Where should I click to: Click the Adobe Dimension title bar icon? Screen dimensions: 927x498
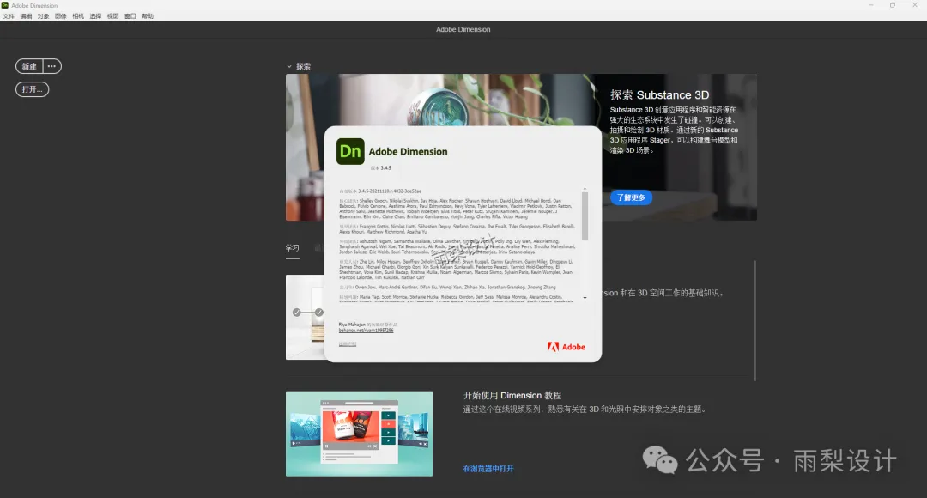(5, 5)
